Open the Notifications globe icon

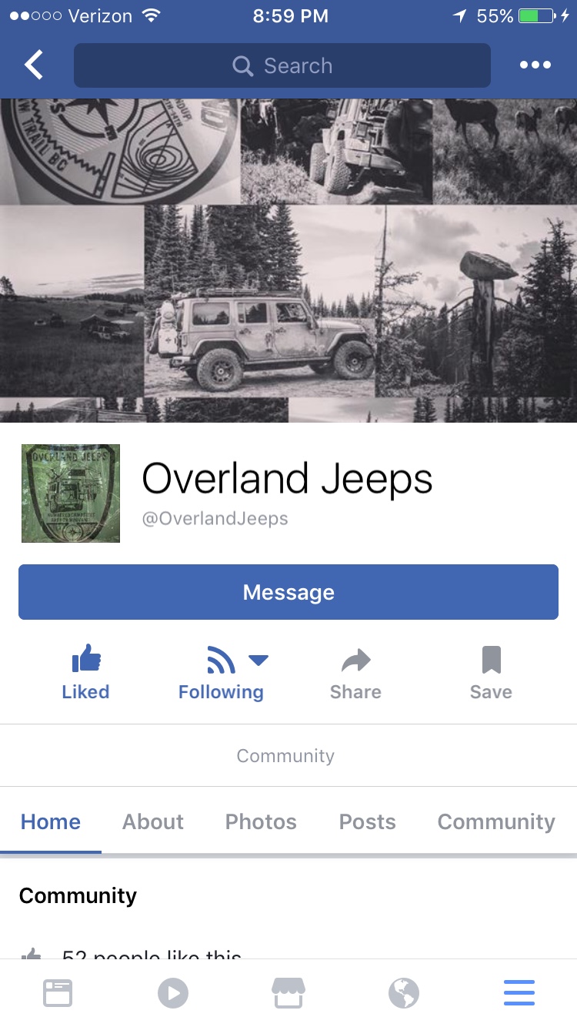pos(404,993)
